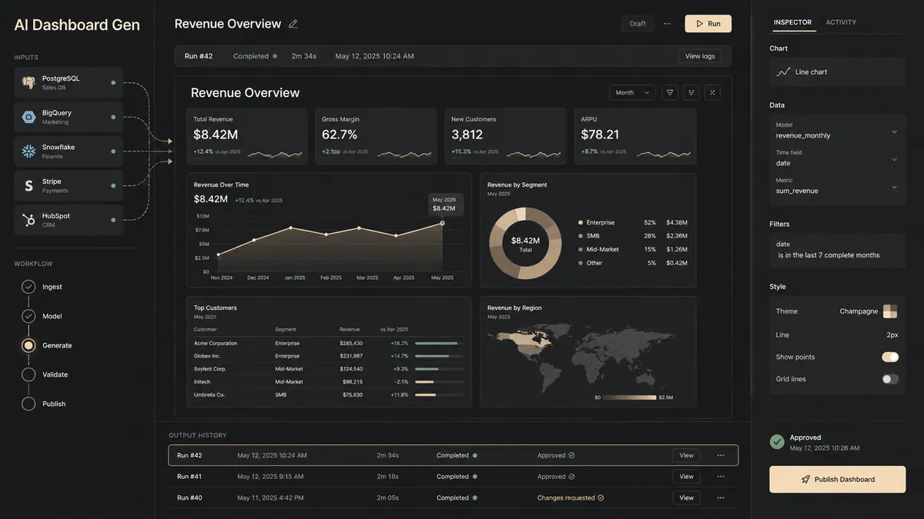Click the expand arrows icon in dashboard toolbar
Viewport: 924px width, 519px height.
pos(712,92)
